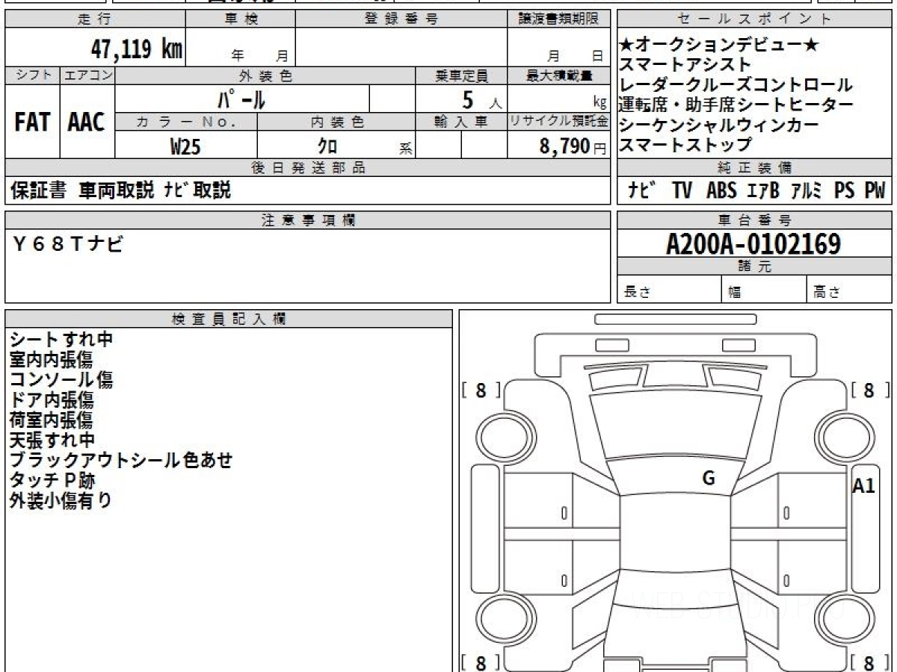Image resolution: width=897 pixels, height=672 pixels.
Task: Select the スマートストップ entry
Action: click(x=685, y=145)
